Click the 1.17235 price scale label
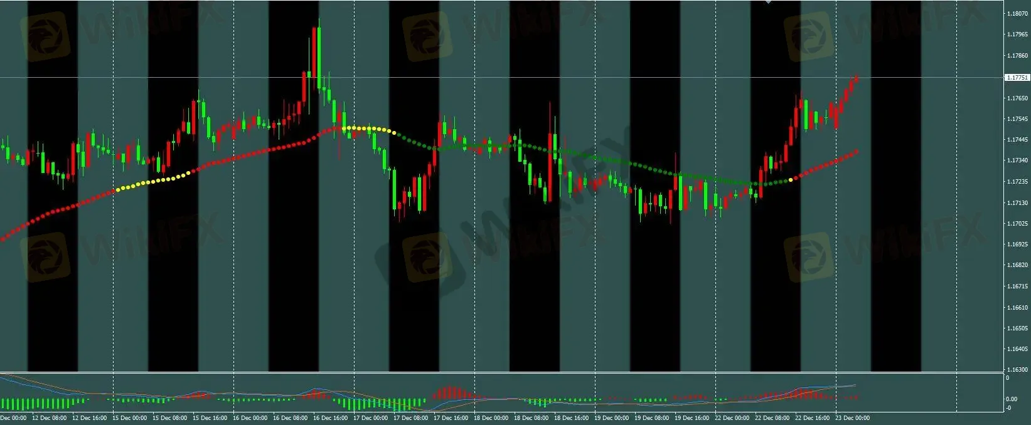Viewport: 1031px width, 425px height. pos(1017,182)
